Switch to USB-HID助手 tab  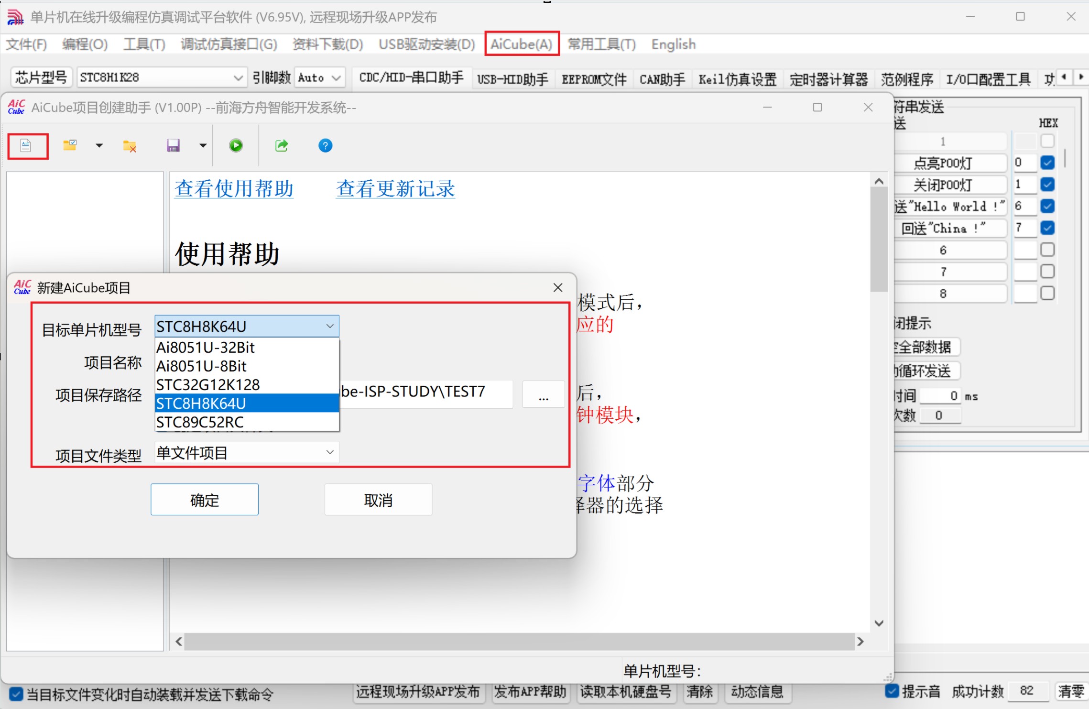pyautogui.click(x=512, y=79)
